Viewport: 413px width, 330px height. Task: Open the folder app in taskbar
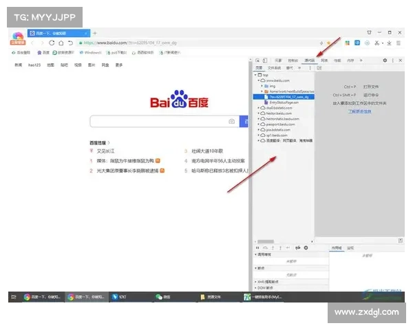point(210,297)
